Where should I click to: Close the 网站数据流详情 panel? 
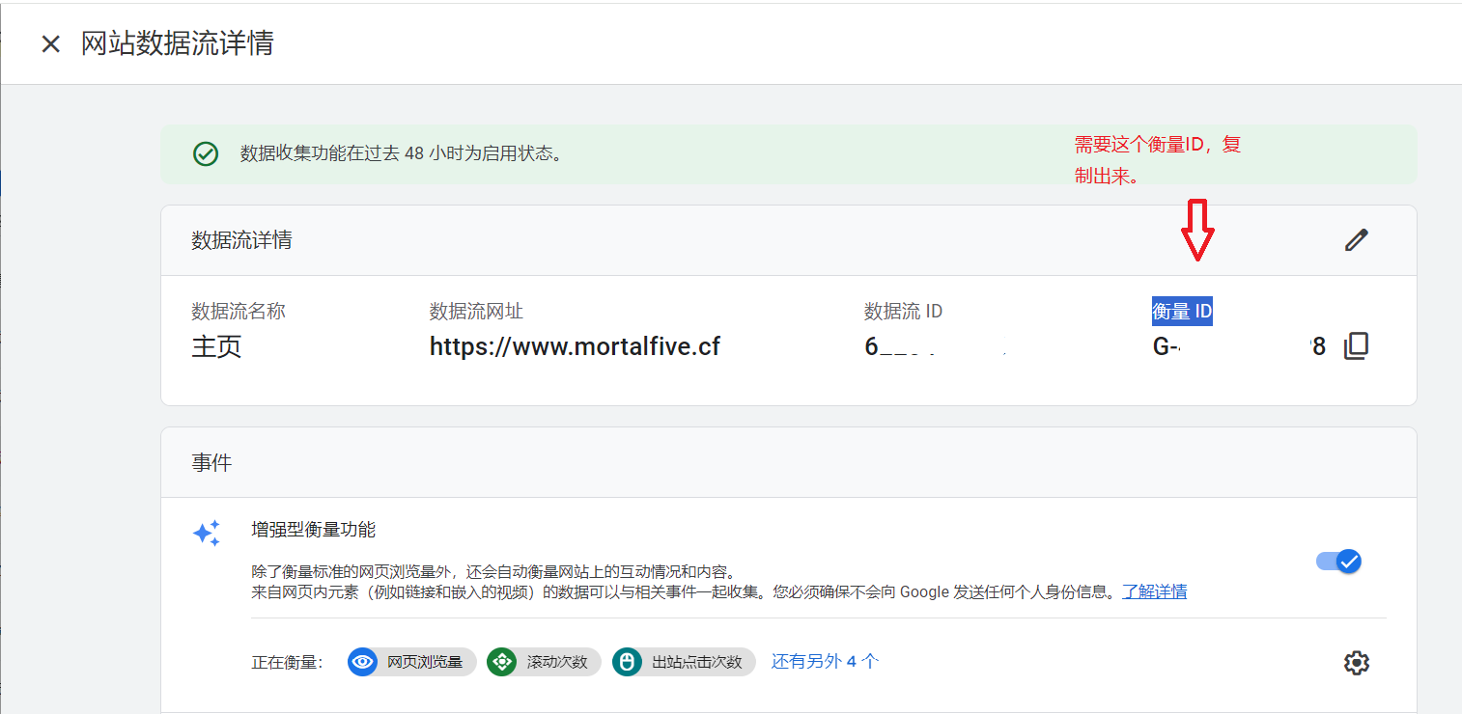50,44
